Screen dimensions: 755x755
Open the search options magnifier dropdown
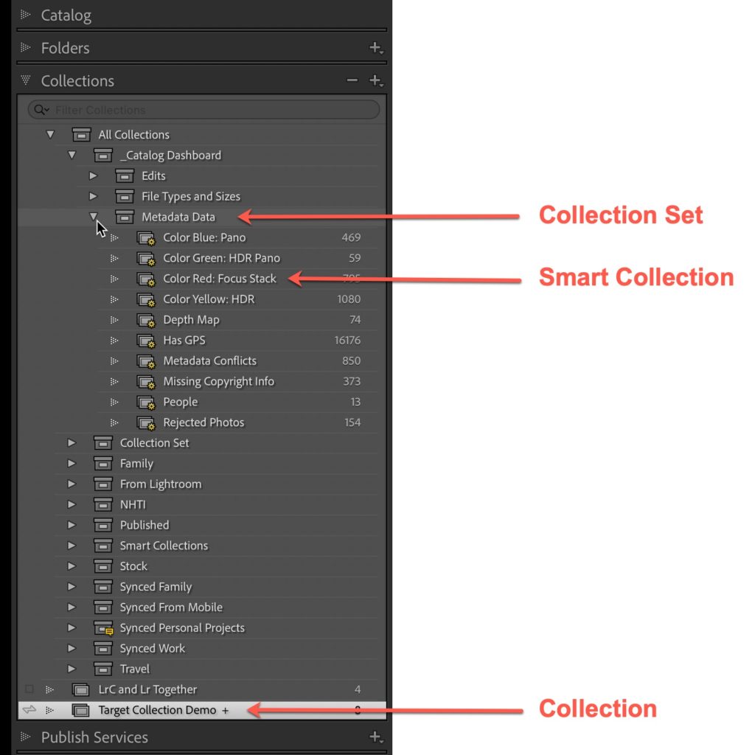click(x=42, y=110)
